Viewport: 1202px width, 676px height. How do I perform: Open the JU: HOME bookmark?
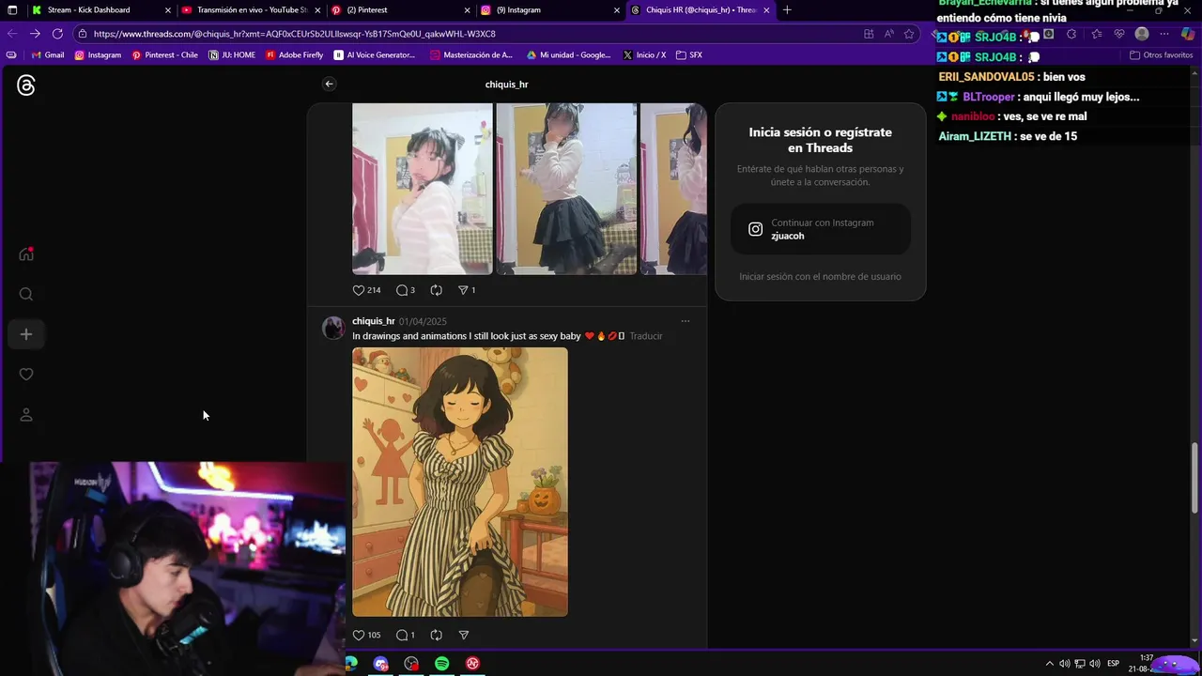tap(232, 54)
